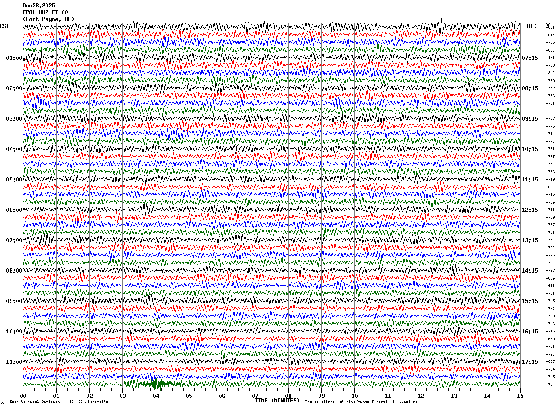Select the 09:00 CST row label

point(14,301)
